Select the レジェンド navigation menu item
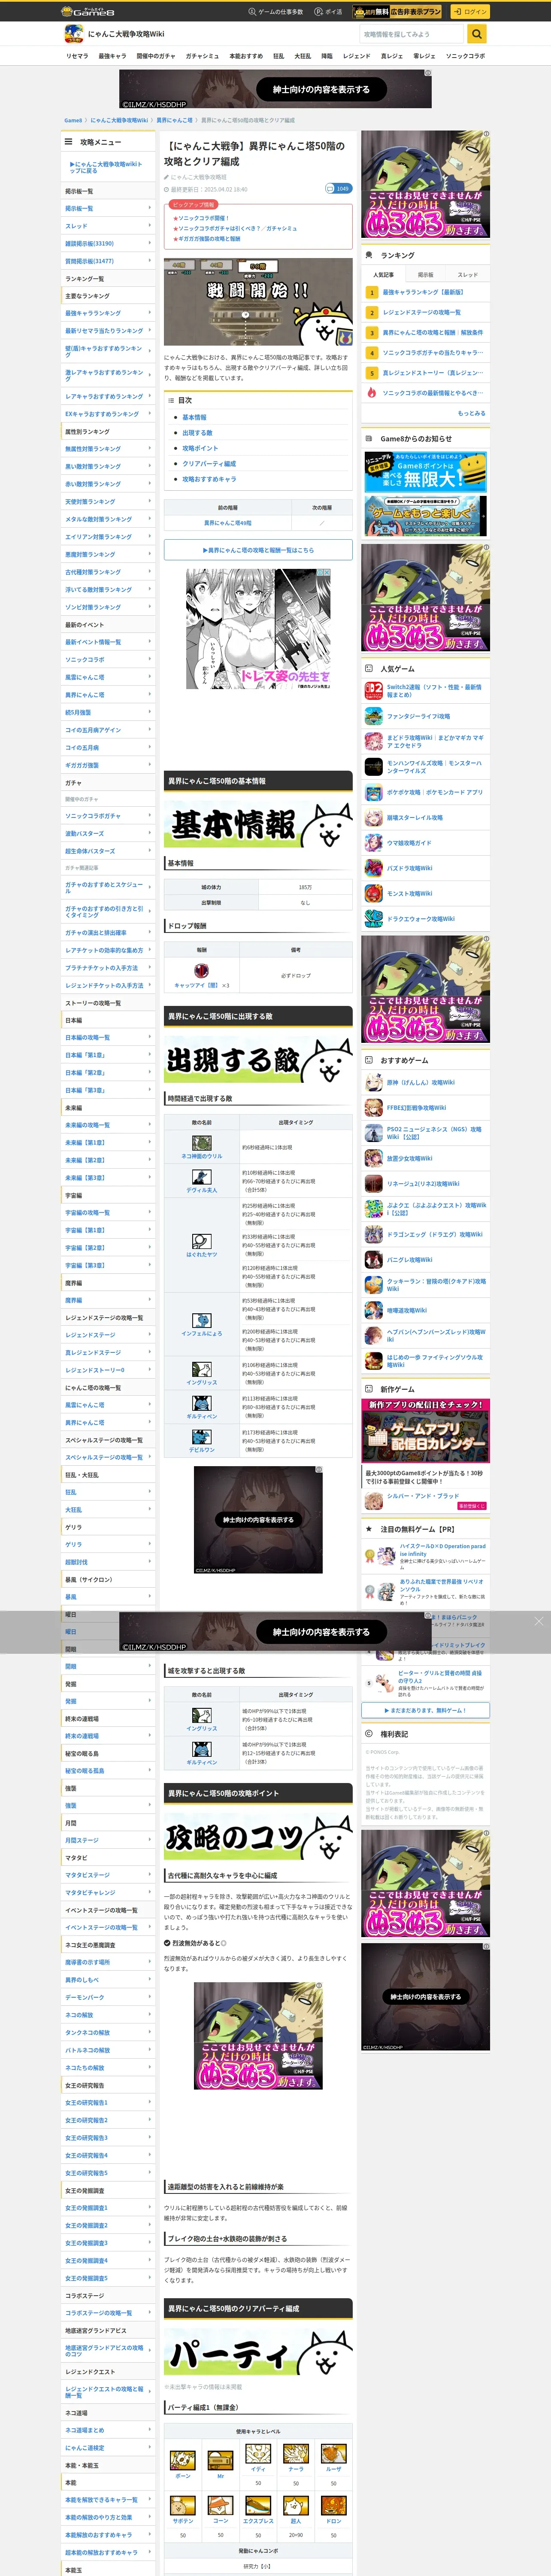This screenshot has width=551, height=2576. click(x=357, y=56)
